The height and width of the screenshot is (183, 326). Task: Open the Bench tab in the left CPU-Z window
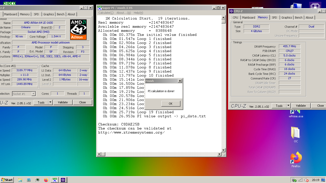point(61,14)
